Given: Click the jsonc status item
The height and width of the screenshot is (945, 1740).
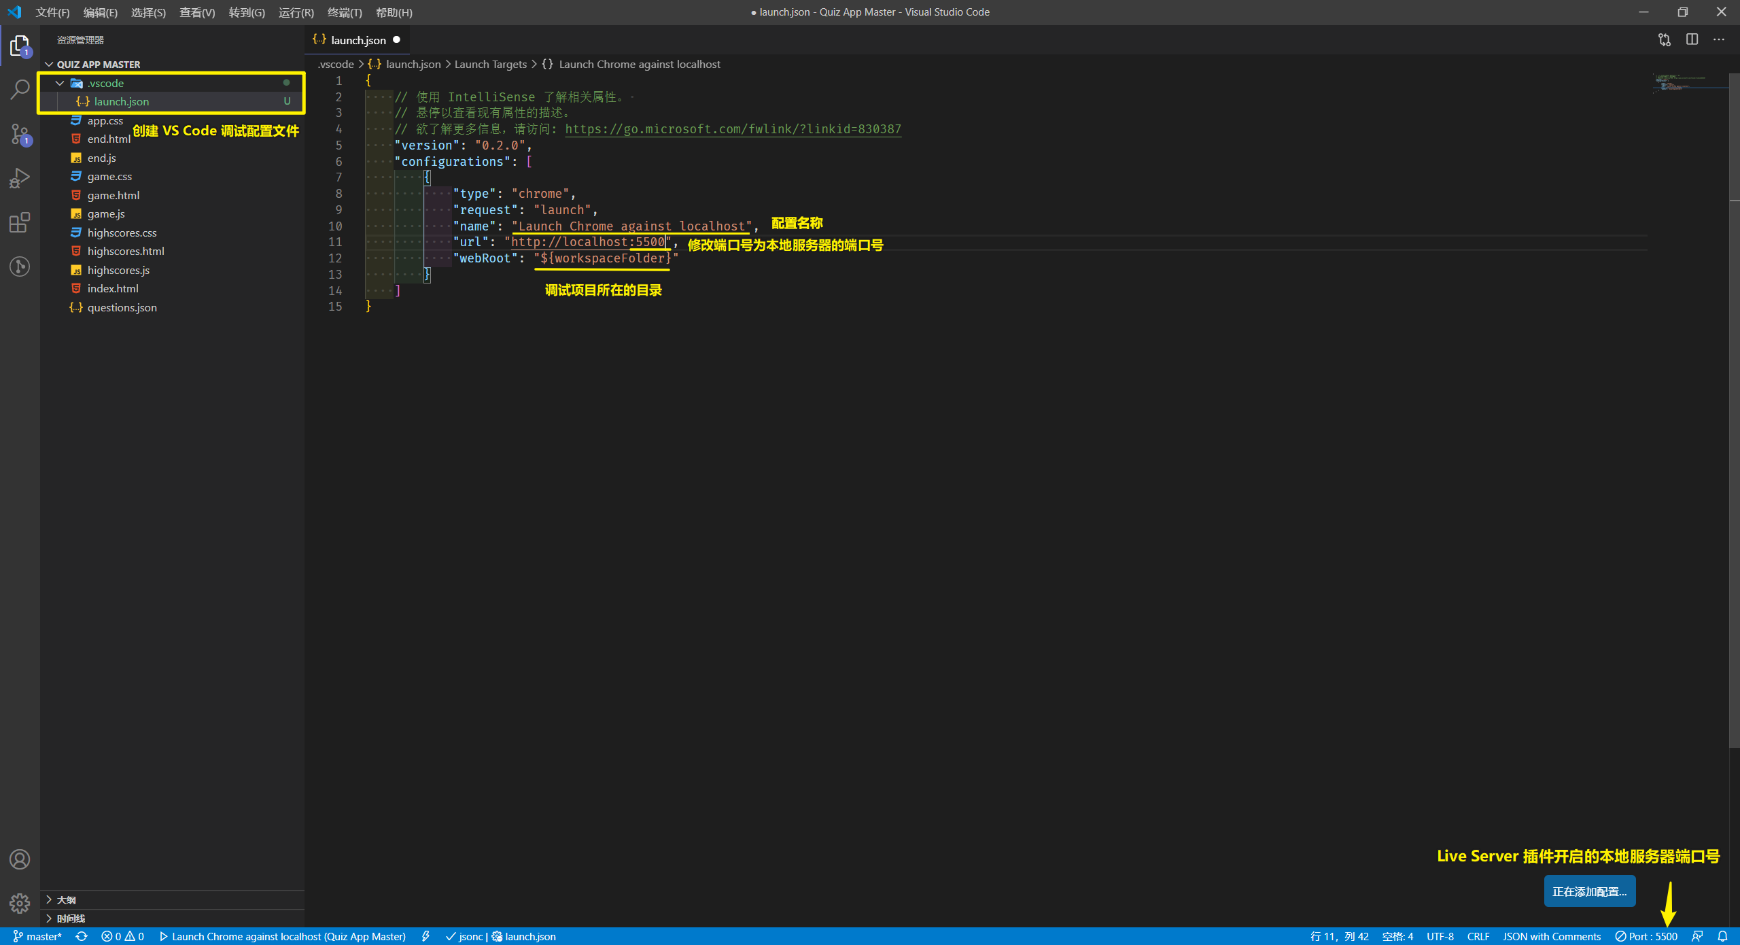Looking at the screenshot, I should pyautogui.click(x=464, y=936).
